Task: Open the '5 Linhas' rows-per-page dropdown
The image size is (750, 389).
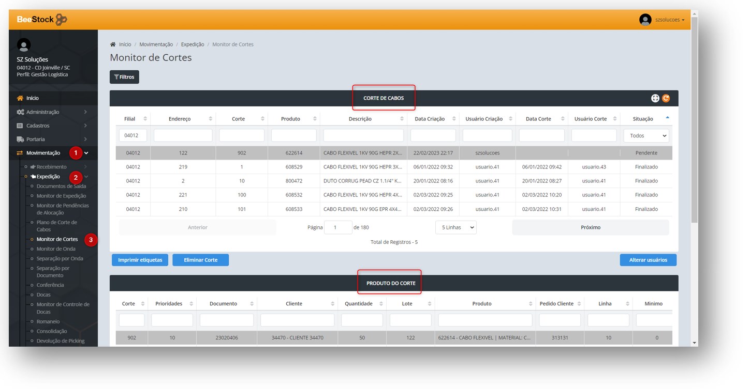Action: pyautogui.click(x=455, y=227)
